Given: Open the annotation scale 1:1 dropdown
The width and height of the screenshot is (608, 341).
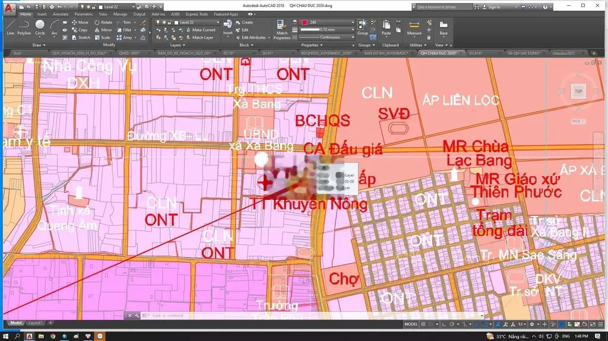Looking at the screenshot, I should click(522, 324).
